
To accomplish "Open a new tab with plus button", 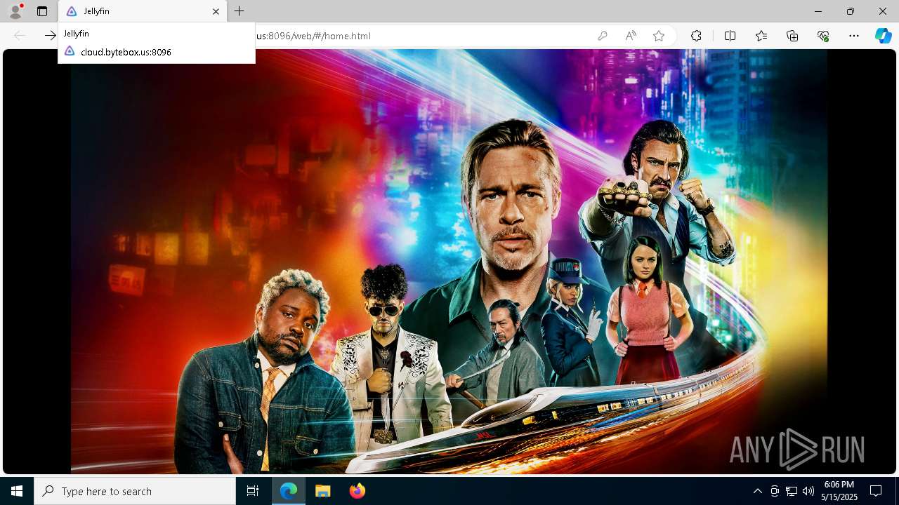I will point(239,11).
